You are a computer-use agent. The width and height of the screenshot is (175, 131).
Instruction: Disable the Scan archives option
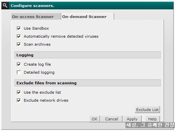(19, 44)
